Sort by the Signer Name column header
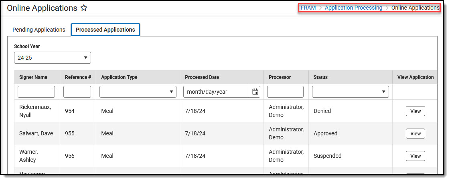 tap(33, 77)
